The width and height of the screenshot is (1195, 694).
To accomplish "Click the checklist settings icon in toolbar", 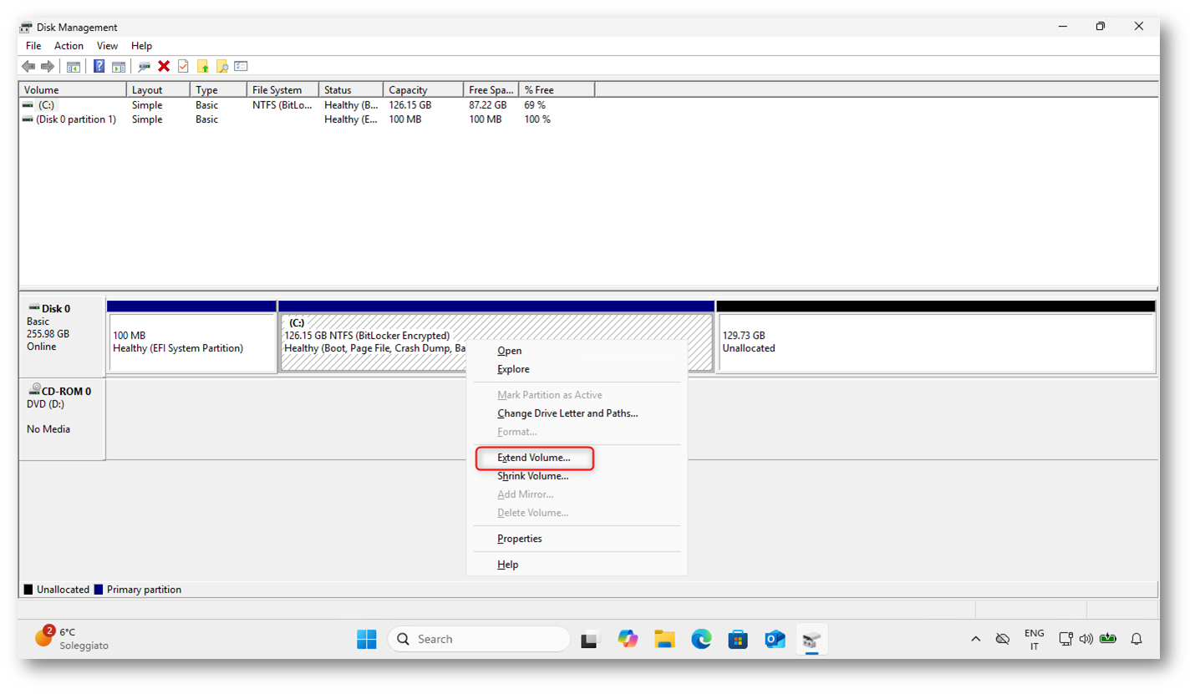I will (241, 67).
